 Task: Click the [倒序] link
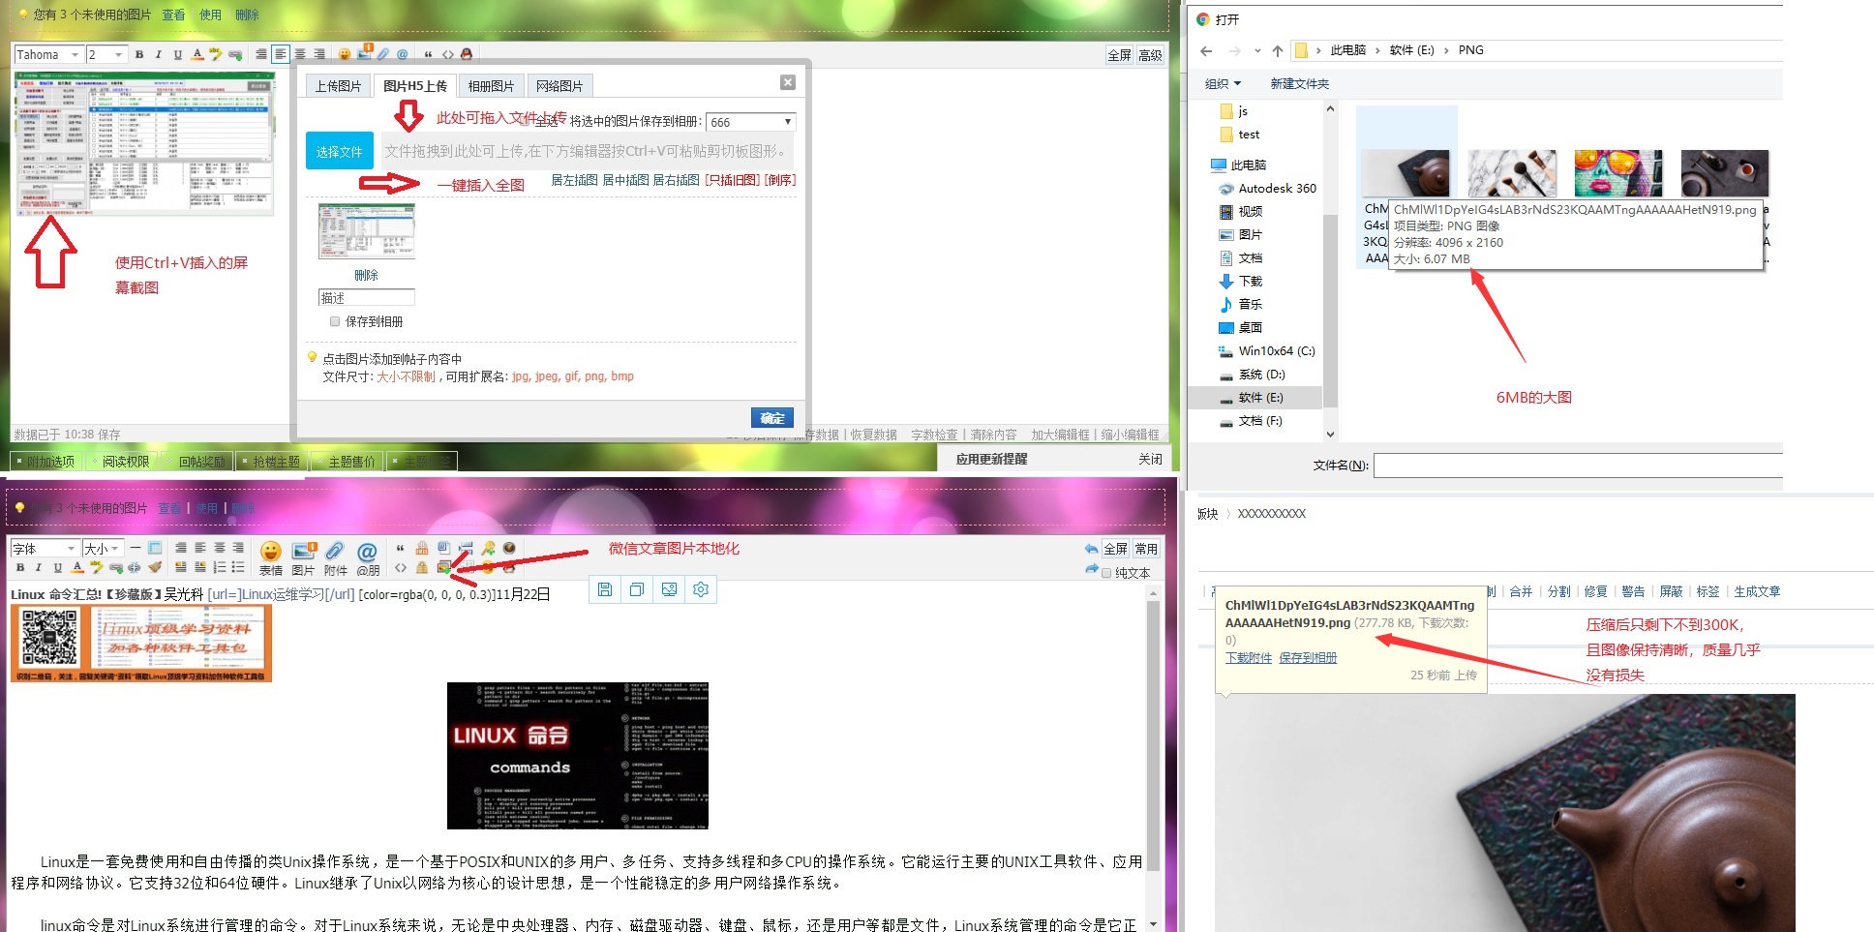(x=779, y=180)
